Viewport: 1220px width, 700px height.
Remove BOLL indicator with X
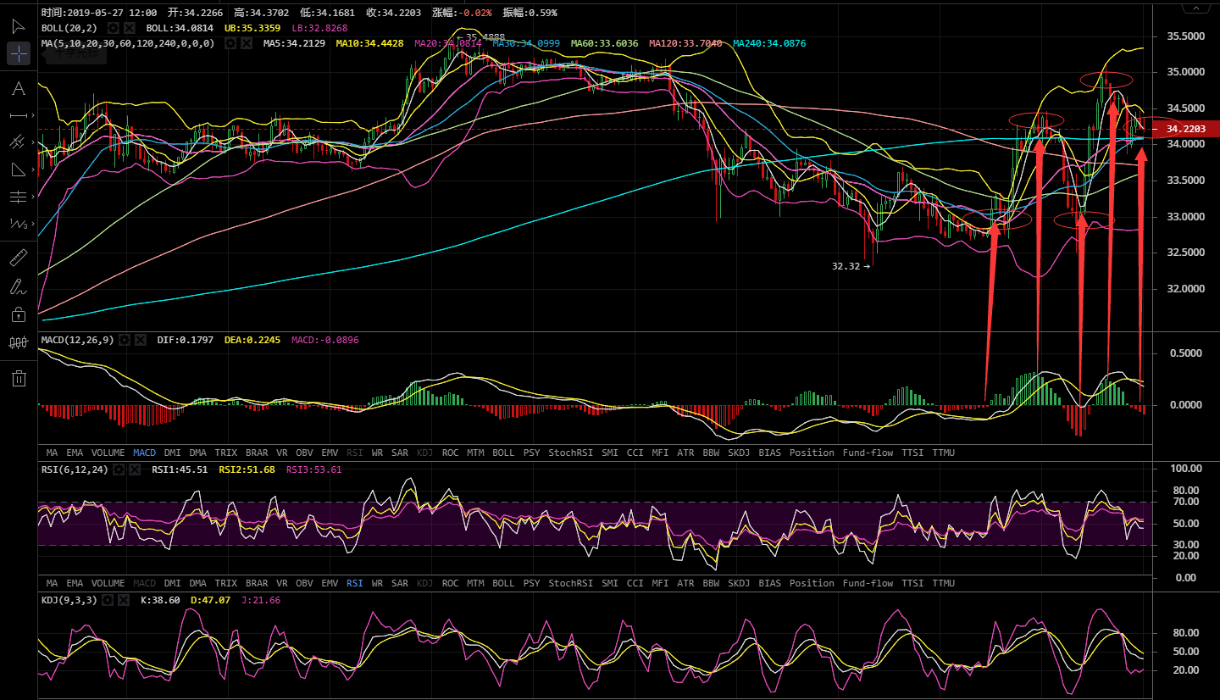(128, 28)
